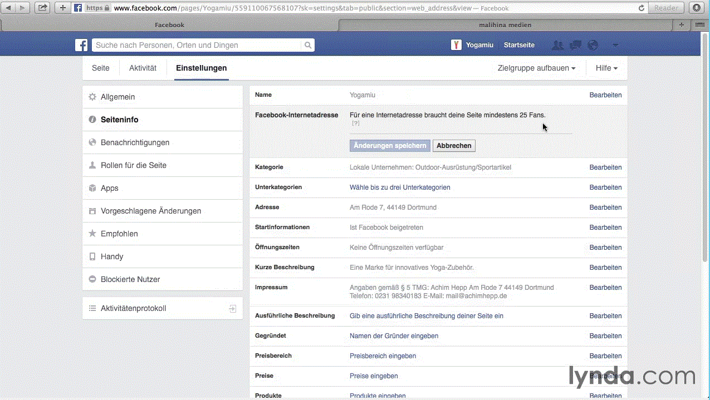Open the Safari downloads button
710x400 pixels.
[x=696, y=8]
